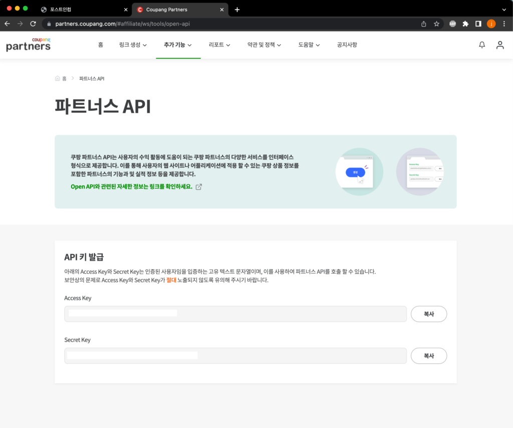Screen dimensions: 513x428
Task: Copy the Secret Key with 복사
Action: click(x=429, y=356)
